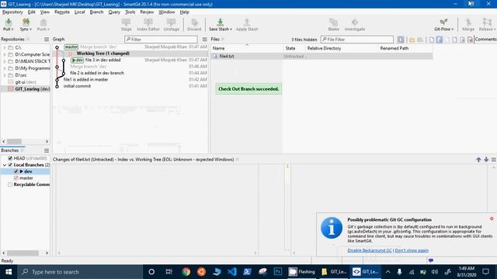The height and width of the screenshot is (279, 497).
Task: Expand the D:\Computer Science repository group
Action: [5, 54]
